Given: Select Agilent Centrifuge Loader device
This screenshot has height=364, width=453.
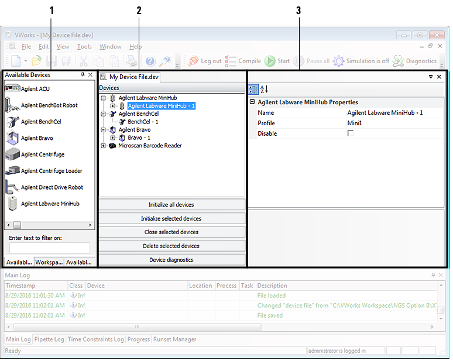Looking at the screenshot, I should pos(44,171).
